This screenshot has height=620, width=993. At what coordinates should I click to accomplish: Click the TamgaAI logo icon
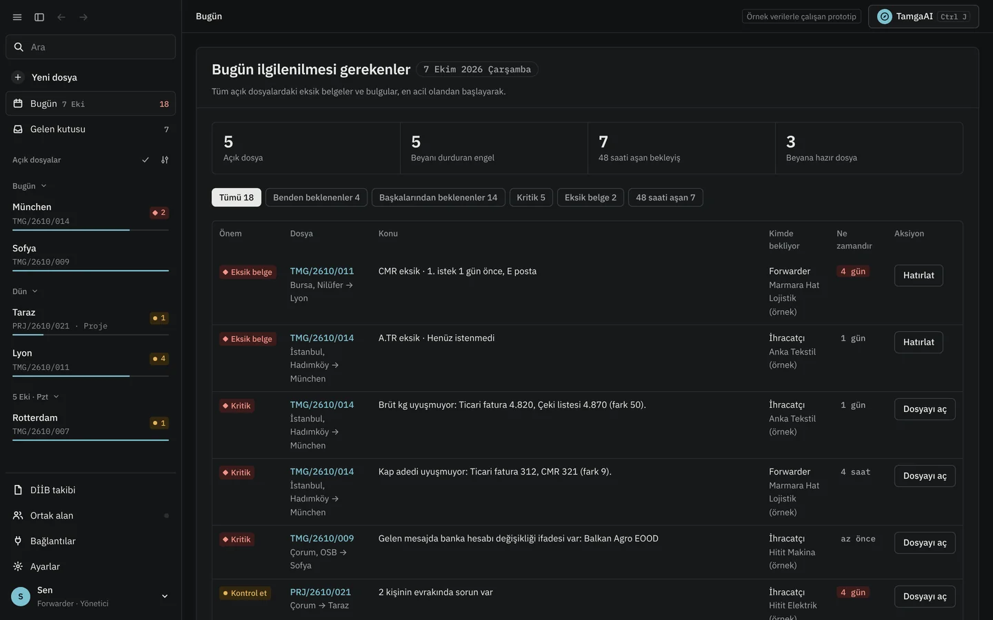click(x=885, y=17)
